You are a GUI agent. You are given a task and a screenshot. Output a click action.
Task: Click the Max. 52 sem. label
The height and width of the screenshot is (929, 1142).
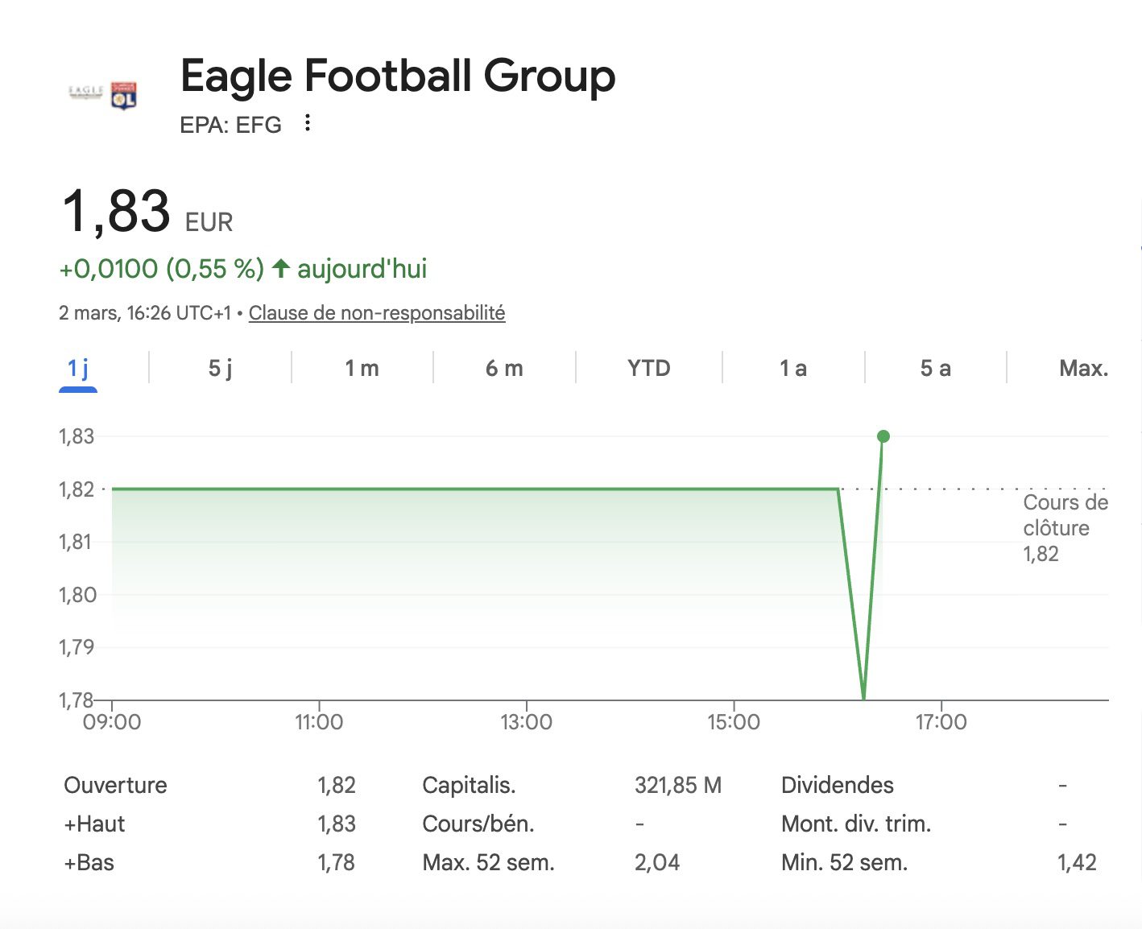pos(488,862)
